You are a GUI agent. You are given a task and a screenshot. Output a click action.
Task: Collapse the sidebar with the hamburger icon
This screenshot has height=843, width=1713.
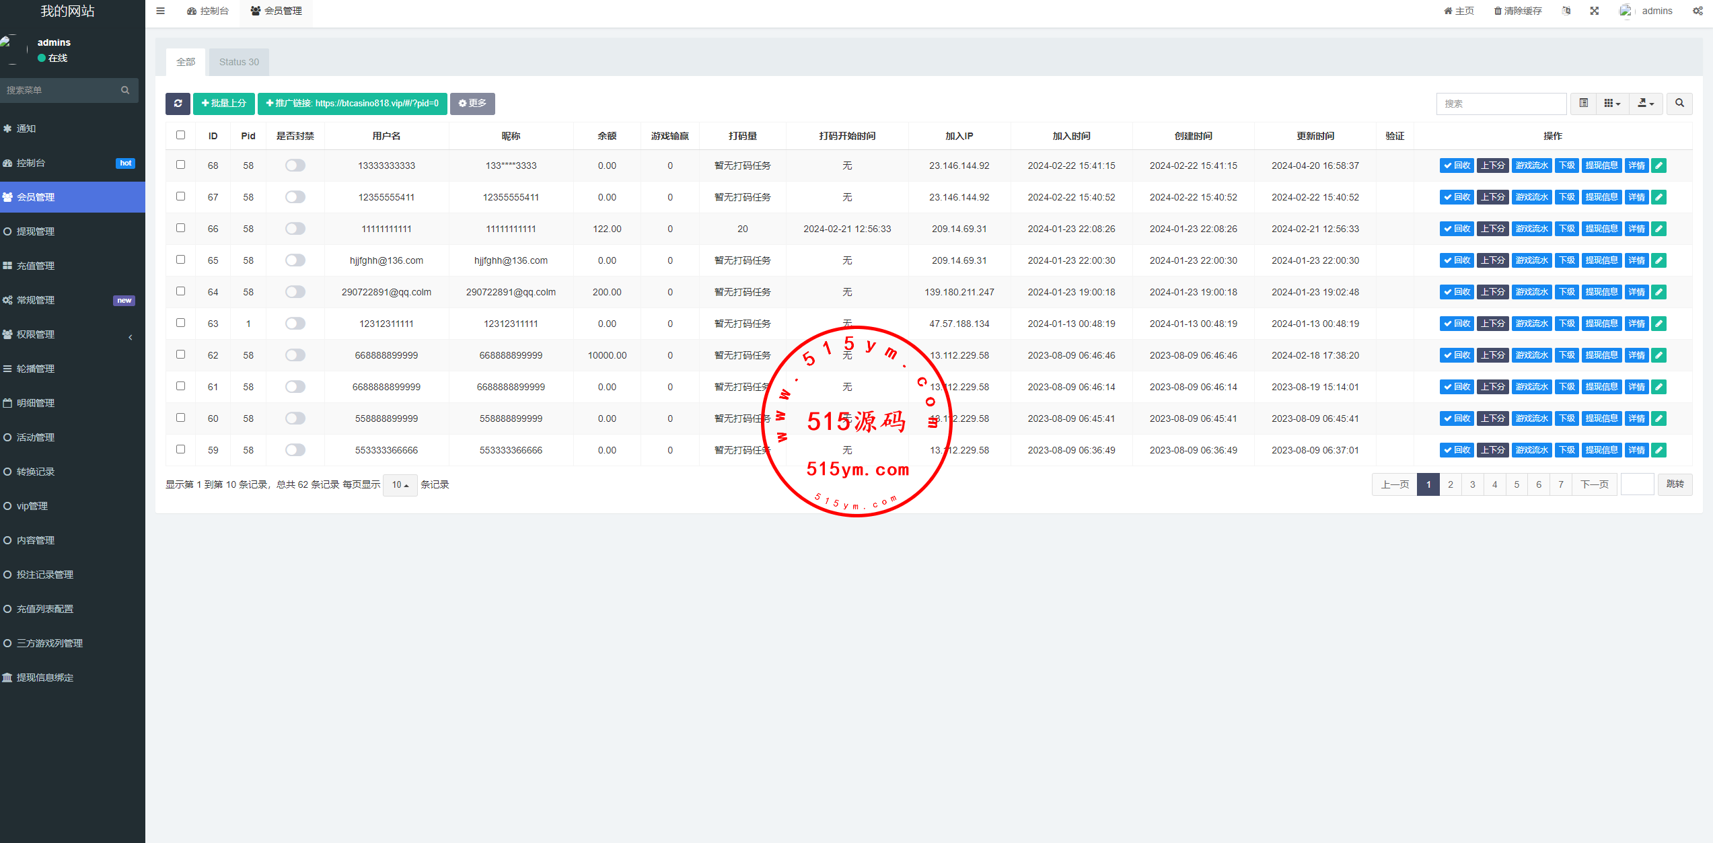click(x=160, y=11)
